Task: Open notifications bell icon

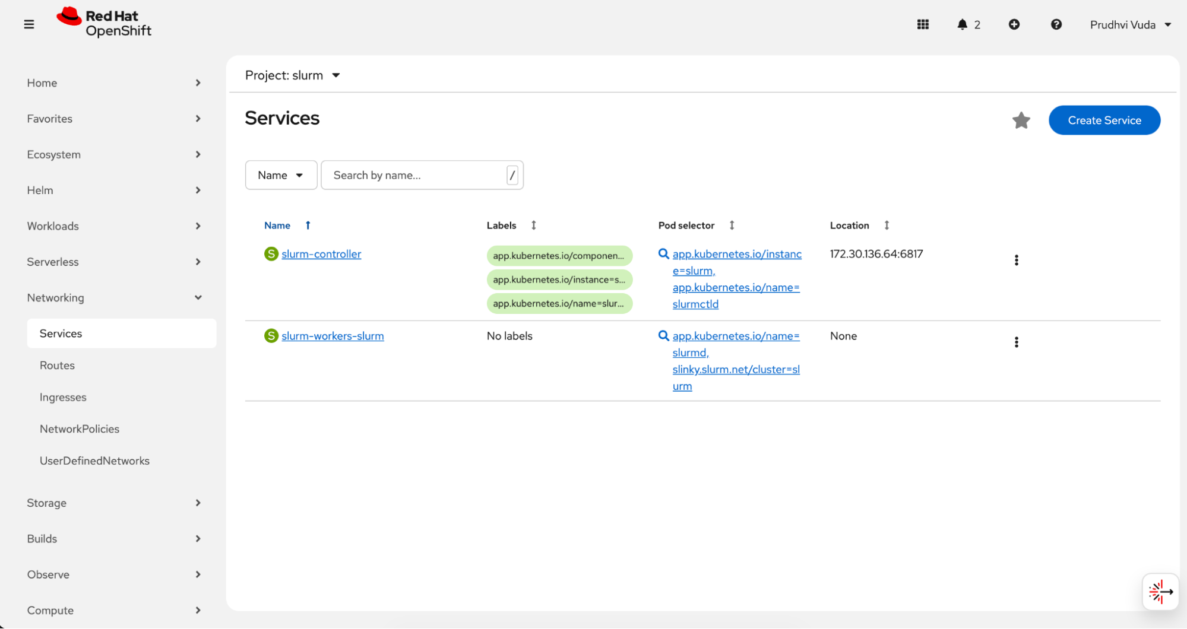Action: (x=962, y=24)
